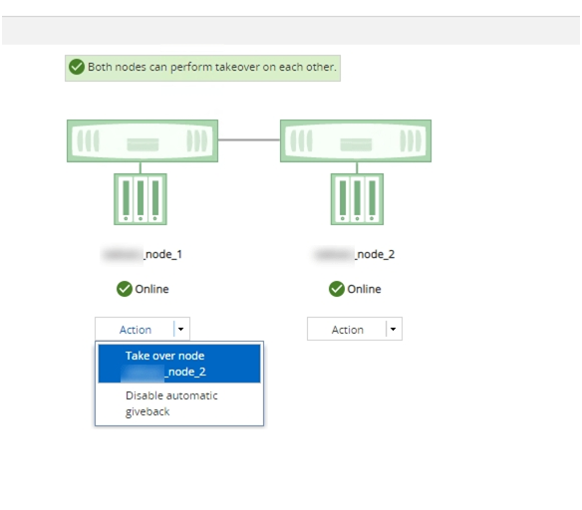
Task: Click the node_2 name label
Action: click(355, 254)
